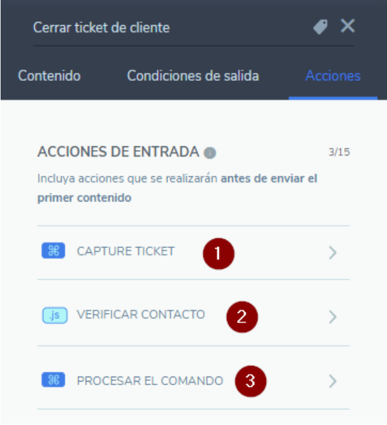Open the info icon beside Acciones de Entrada
The width and height of the screenshot is (387, 425).
[210, 153]
